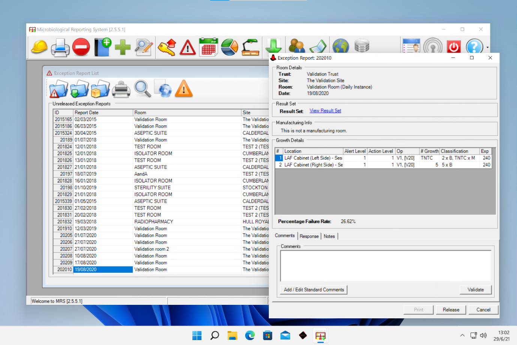Click the two users icon

point(297,46)
